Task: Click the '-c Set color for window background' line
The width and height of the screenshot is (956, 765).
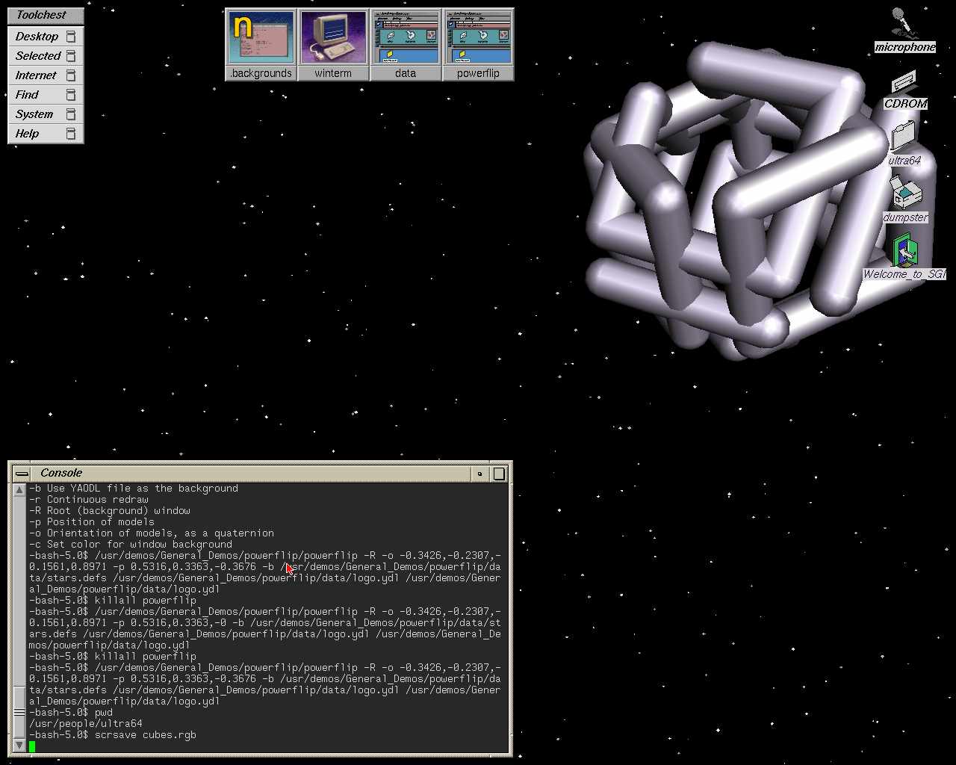Action: [131, 545]
